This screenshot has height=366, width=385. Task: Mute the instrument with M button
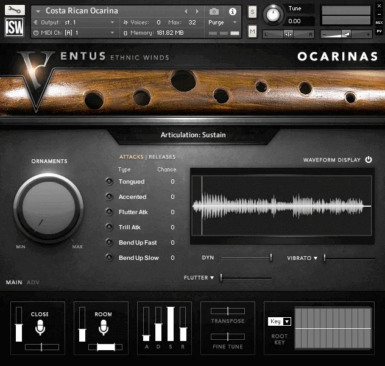click(252, 31)
